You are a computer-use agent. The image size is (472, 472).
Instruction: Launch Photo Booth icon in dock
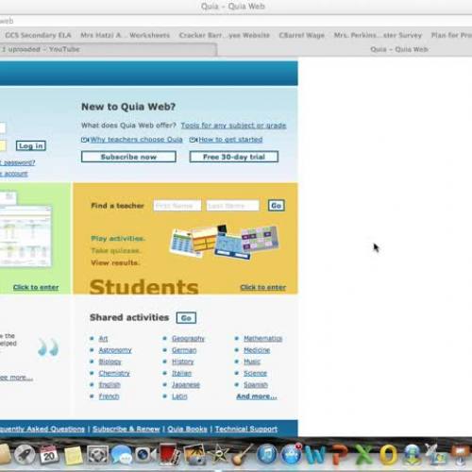coord(170,455)
